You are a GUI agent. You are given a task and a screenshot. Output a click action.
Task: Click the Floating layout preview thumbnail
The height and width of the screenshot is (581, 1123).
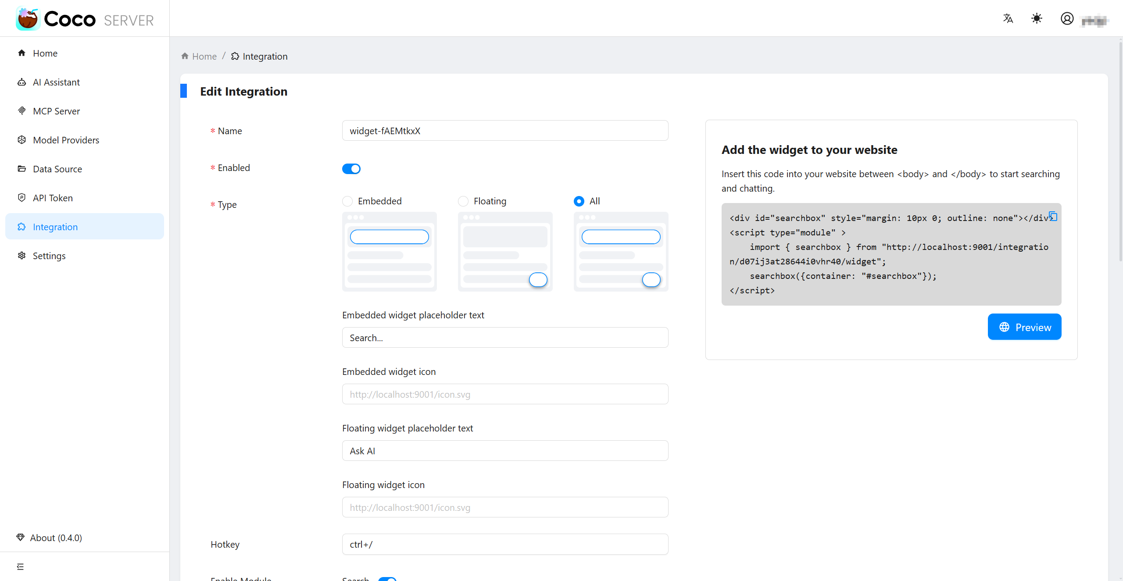point(505,252)
